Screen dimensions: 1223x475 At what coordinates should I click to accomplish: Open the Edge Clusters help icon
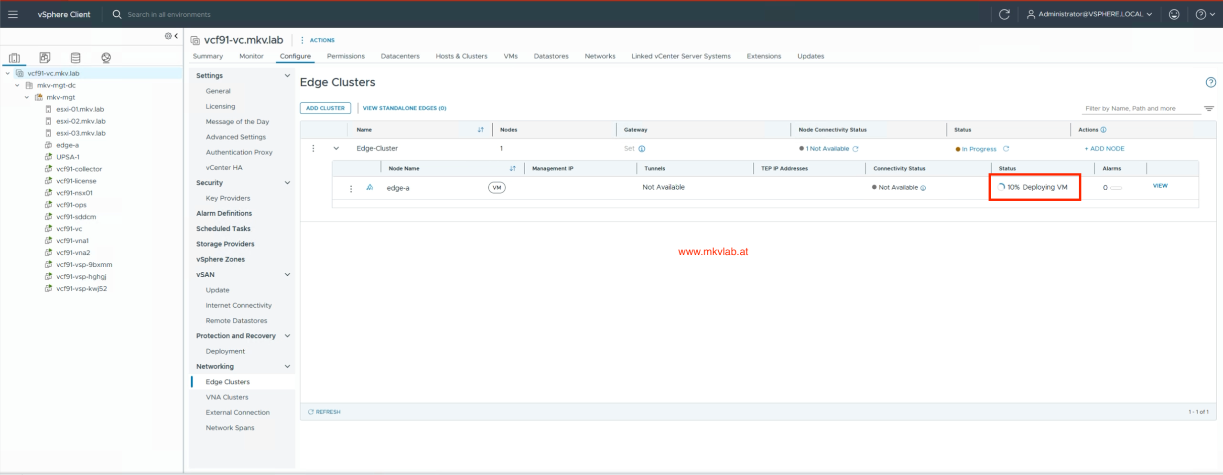[1210, 82]
